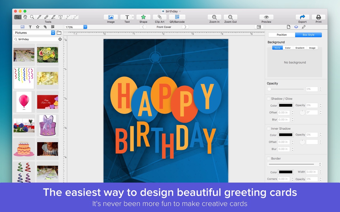
Task: Open the Preview eye button
Action: pyautogui.click(x=266, y=17)
